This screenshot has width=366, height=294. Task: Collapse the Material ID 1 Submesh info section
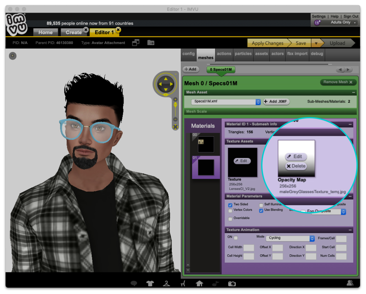[350, 124]
